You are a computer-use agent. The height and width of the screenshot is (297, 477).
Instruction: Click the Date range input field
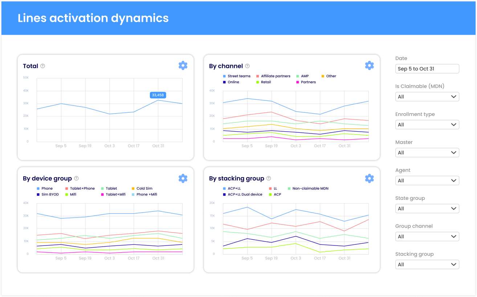point(427,69)
